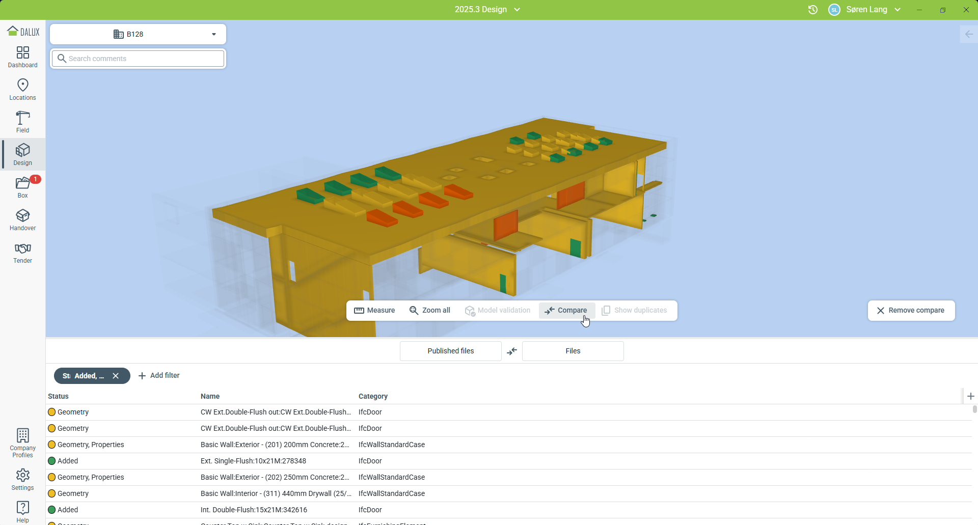Open the Dashboard section in sidebar
978x525 pixels.
[22, 57]
